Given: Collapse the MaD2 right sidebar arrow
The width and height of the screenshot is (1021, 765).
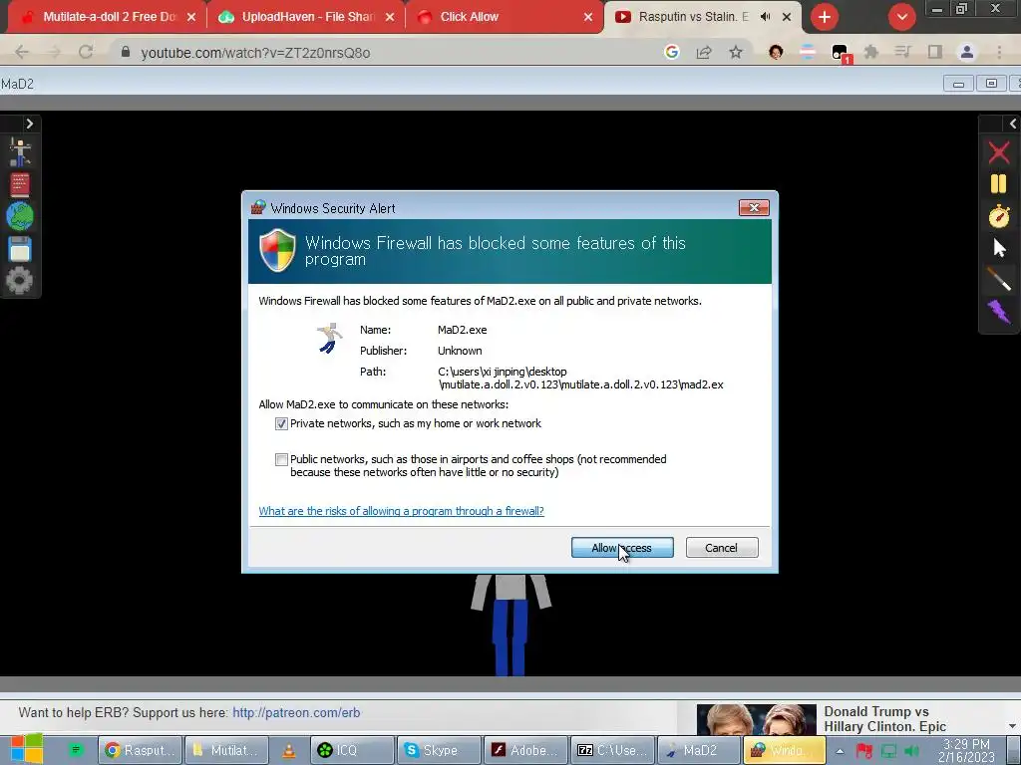Looking at the screenshot, I should tap(1013, 124).
